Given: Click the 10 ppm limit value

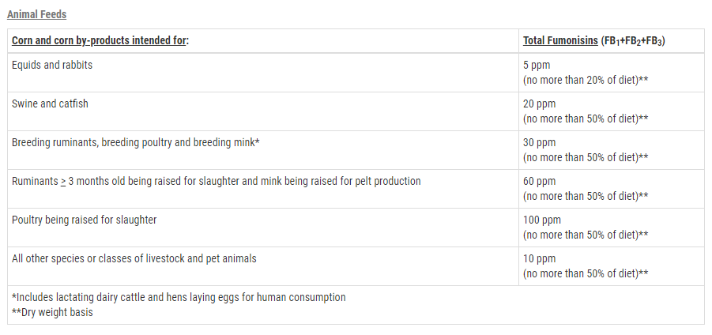Looking at the screenshot, I should (539, 258).
